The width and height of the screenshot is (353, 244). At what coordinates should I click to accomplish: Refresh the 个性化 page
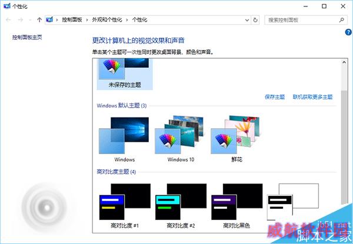[x=255, y=20]
